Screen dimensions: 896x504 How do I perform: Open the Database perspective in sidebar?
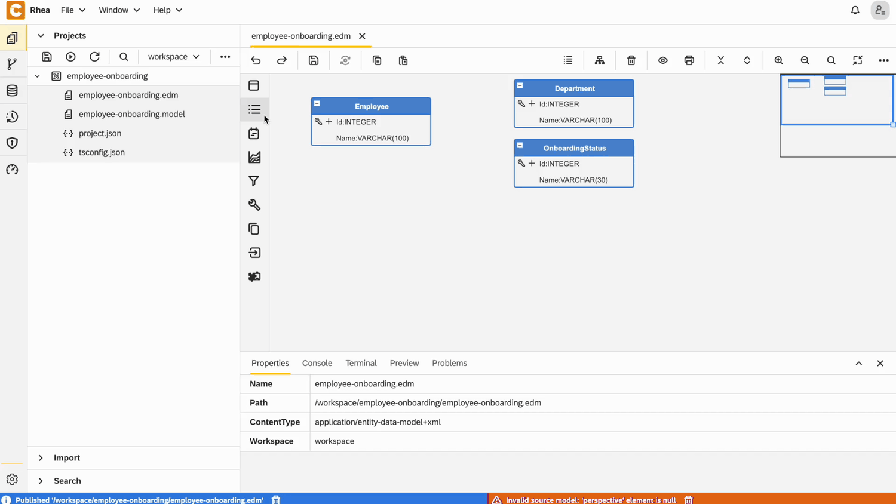[12, 91]
